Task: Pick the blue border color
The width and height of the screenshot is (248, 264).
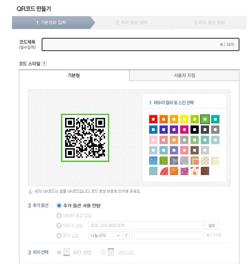Action: point(153,130)
